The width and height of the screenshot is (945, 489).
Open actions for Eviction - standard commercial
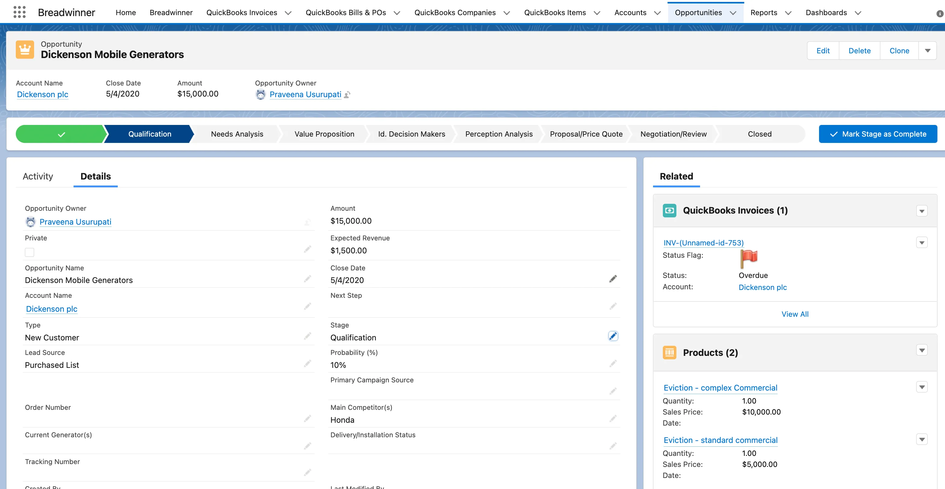point(922,439)
